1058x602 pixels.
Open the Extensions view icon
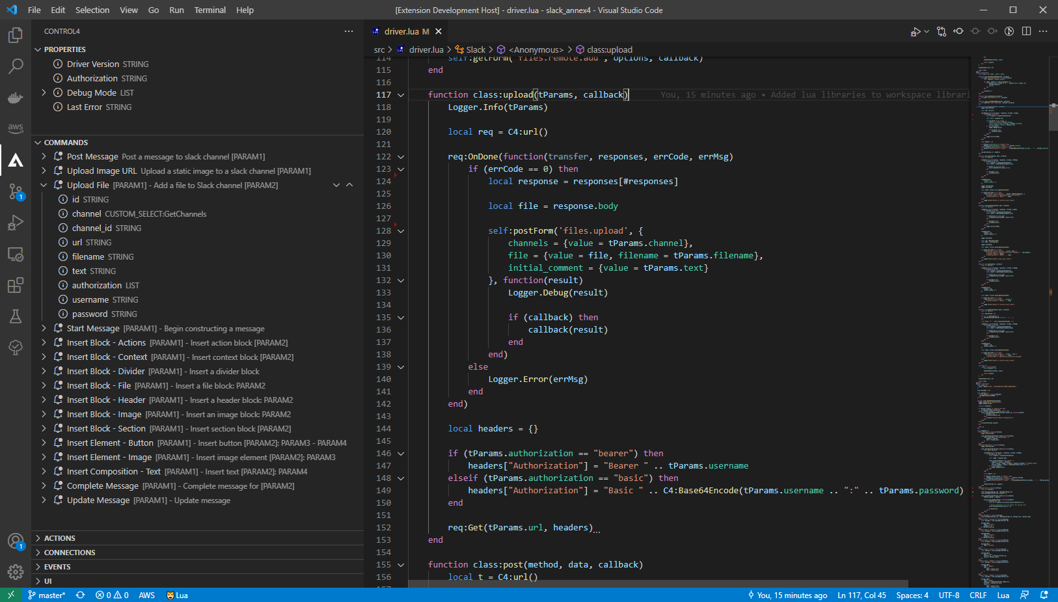[x=16, y=285]
